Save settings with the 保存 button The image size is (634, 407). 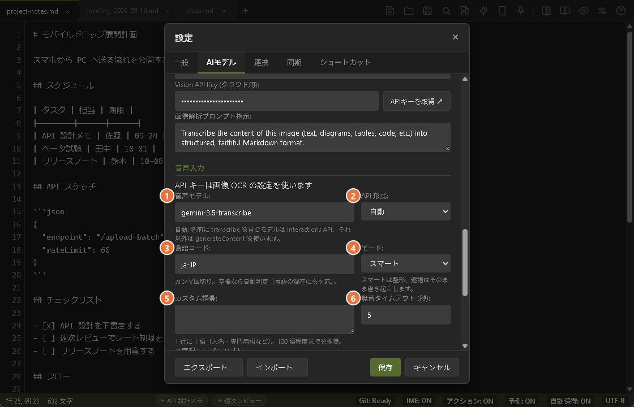385,367
